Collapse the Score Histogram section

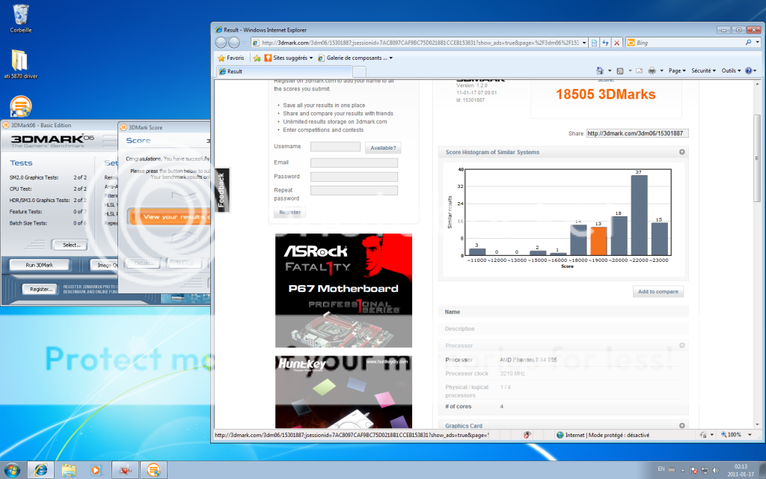pos(681,152)
